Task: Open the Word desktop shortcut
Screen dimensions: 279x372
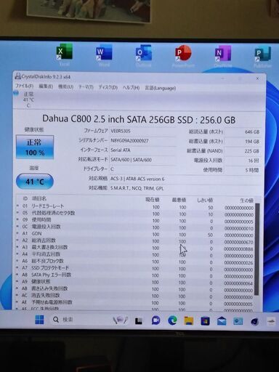Action: click(104, 55)
